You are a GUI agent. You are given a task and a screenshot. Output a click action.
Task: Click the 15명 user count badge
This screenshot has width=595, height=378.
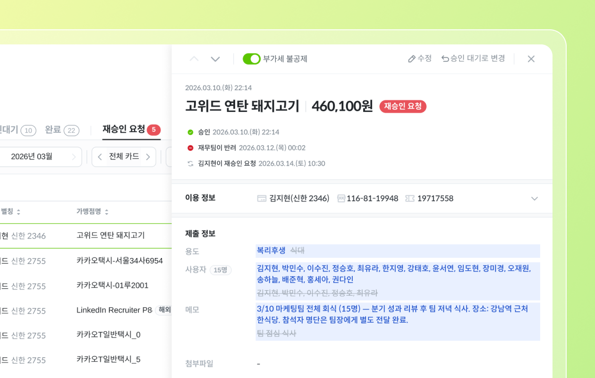point(221,270)
